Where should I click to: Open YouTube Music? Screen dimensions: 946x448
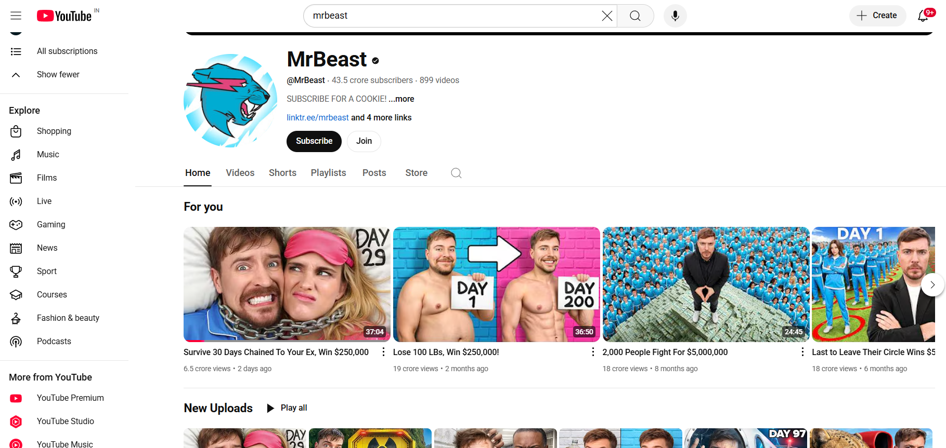[x=64, y=444]
